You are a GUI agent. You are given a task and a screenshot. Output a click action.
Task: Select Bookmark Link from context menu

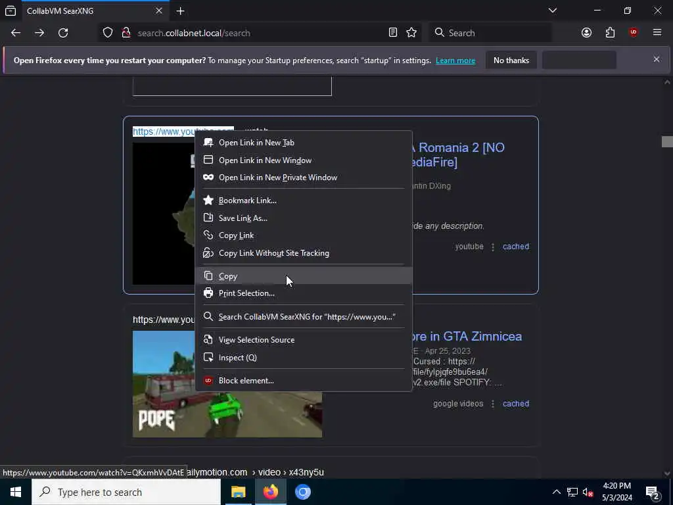304,200
